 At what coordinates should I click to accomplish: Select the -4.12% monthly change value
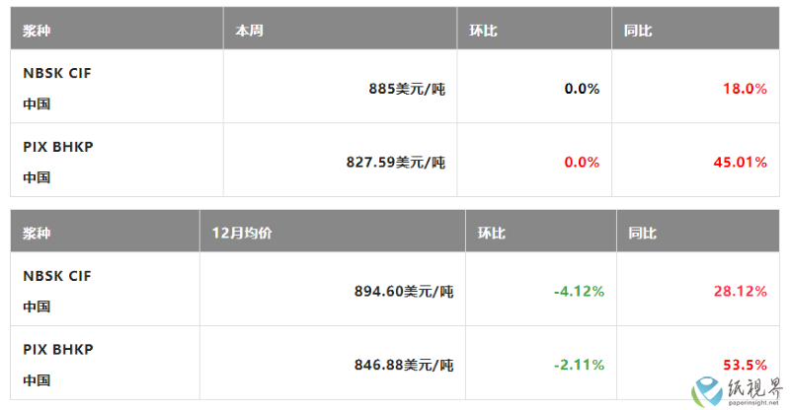pyautogui.click(x=579, y=292)
